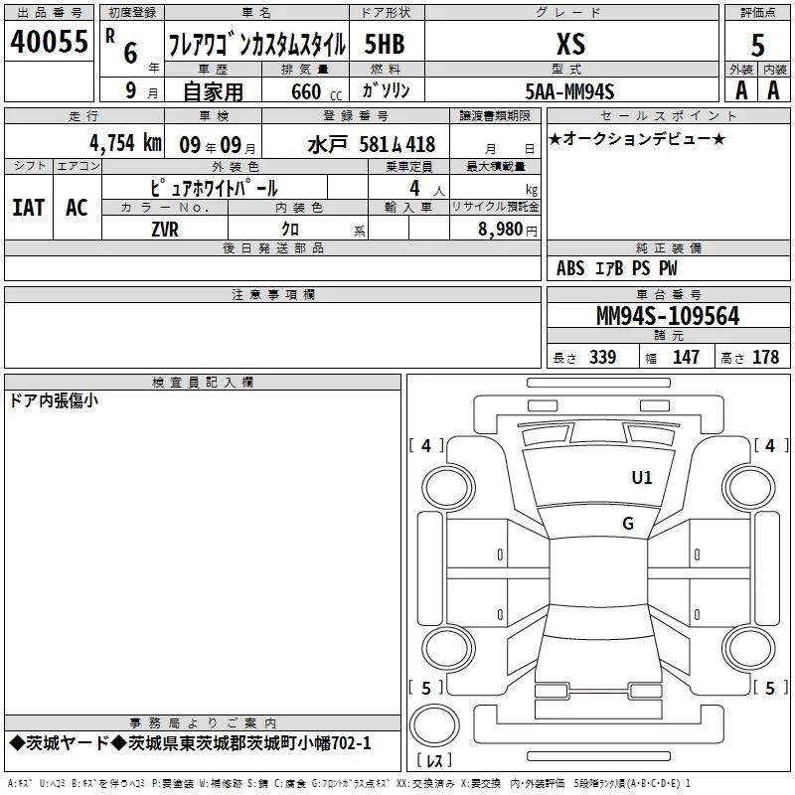This screenshot has width=795, height=795.
Task: Click the interior grade A under 内装
Action: coord(774,89)
